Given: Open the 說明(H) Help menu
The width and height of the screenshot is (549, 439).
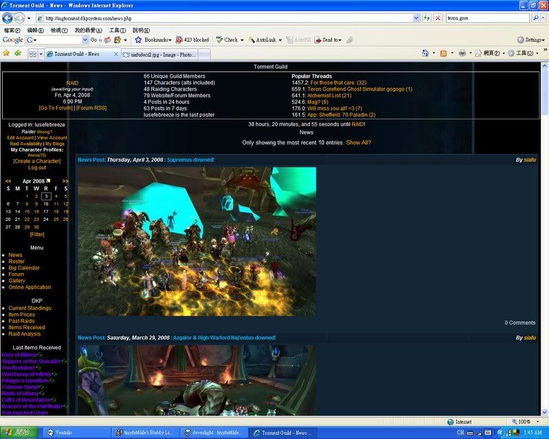Looking at the screenshot, I should point(141,30).
